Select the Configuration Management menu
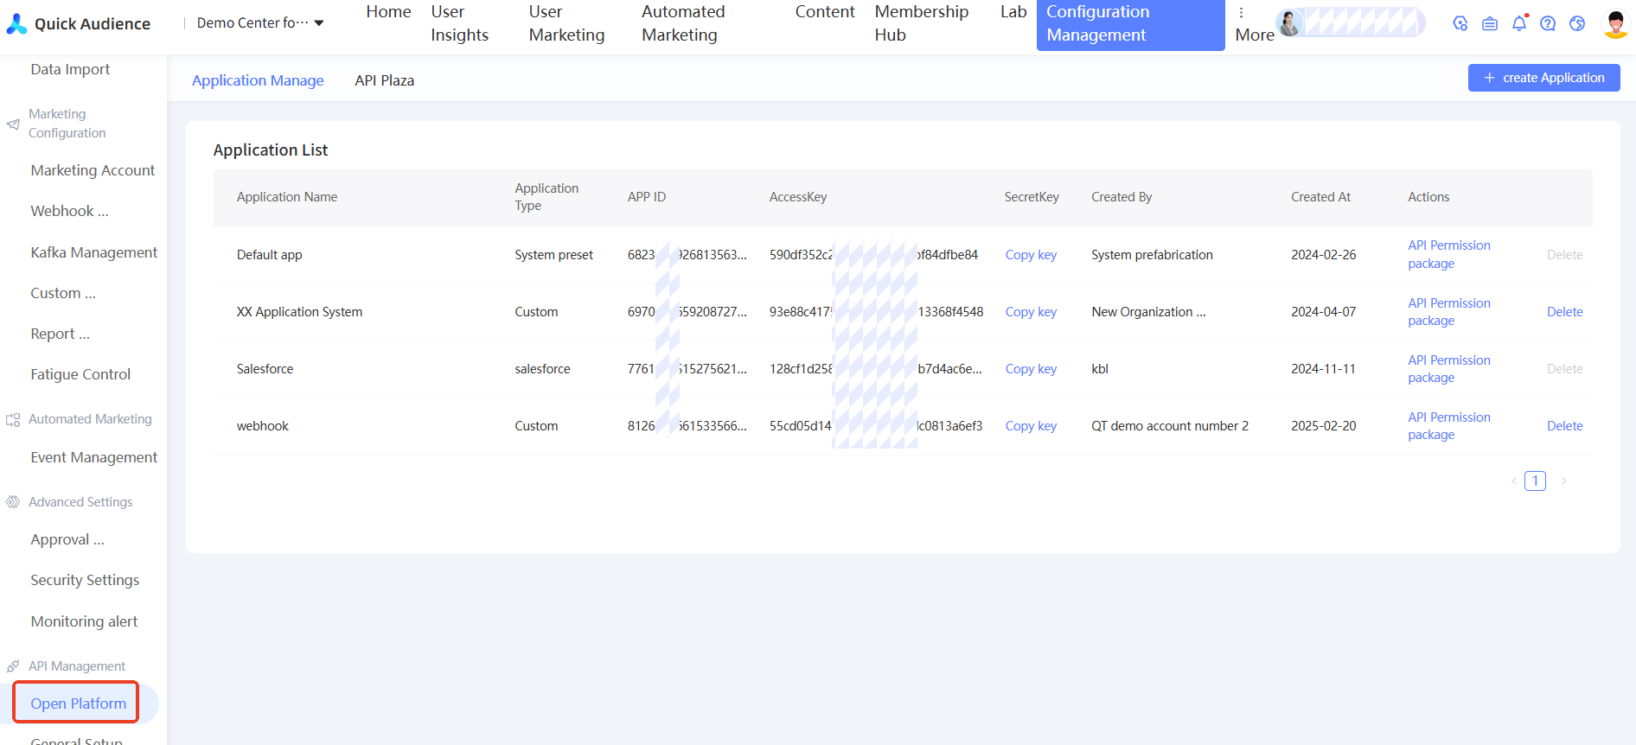 (x=1130, y=24)
